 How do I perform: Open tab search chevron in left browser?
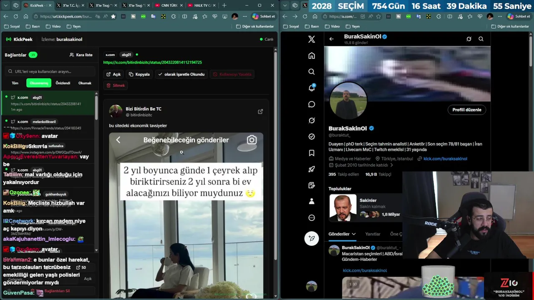click(x=5, y=5)
